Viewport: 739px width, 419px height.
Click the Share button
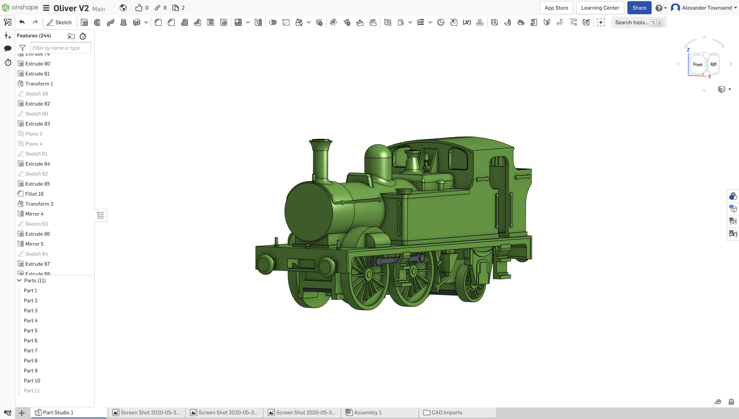tap(639, 8)
